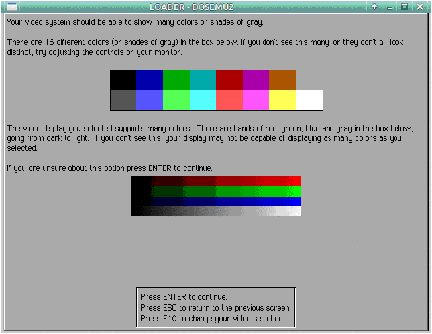Select the black swatch in the 16-color box
The image size is (432, 334).
(123, 80)
